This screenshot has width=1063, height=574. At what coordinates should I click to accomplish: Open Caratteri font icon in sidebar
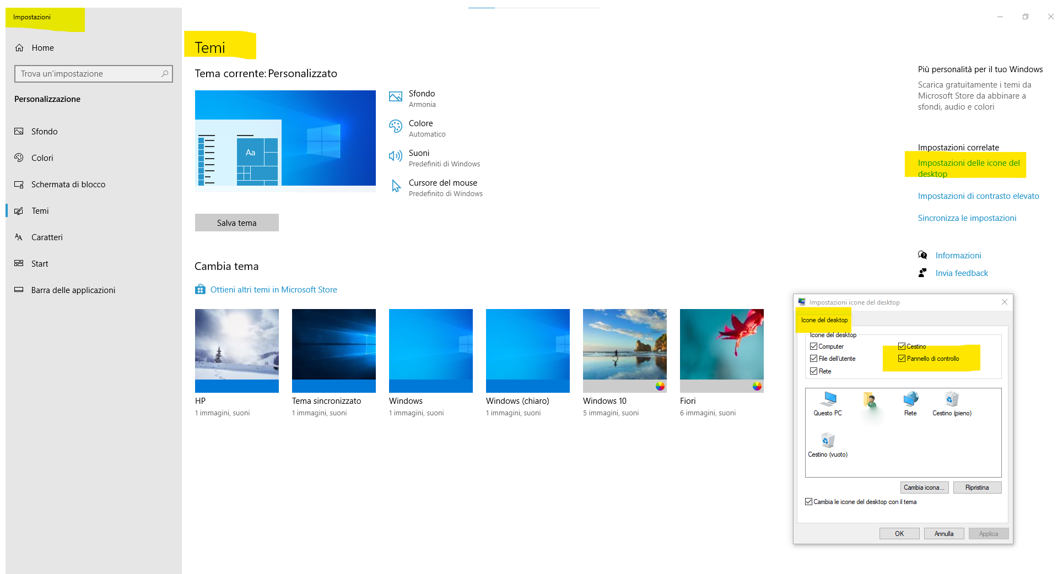point(19,237)
